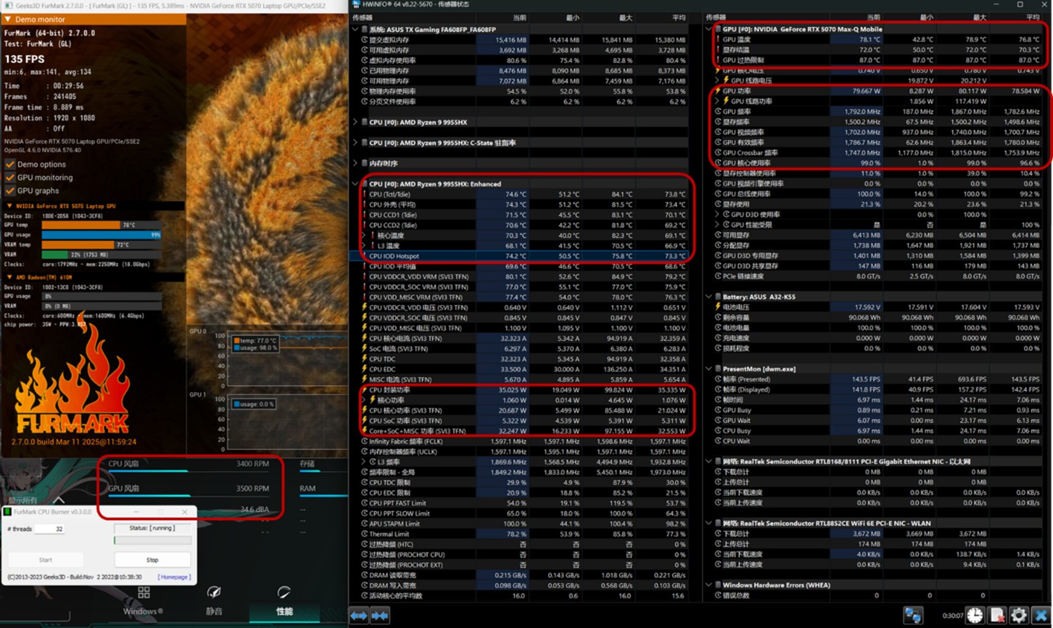The width and height of the screenshot is (1053, 628).
Task: Click the 显示所有 label
Action: tap(23, 500)
